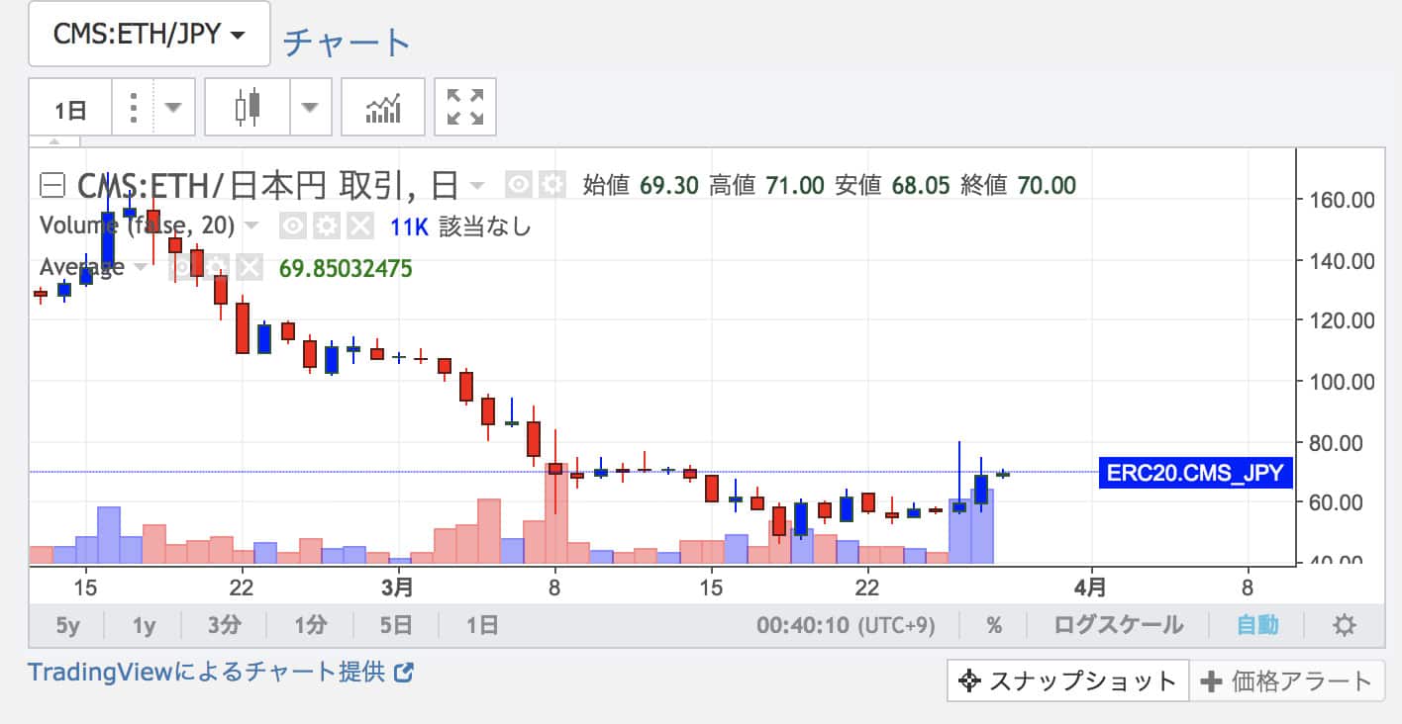The height and width of the screenshot is (724, 1402).
Task: Open chart settings gear in bottom bar
Action: 1344,625
